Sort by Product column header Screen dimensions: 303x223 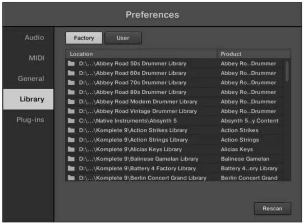(x=254, y=54)
